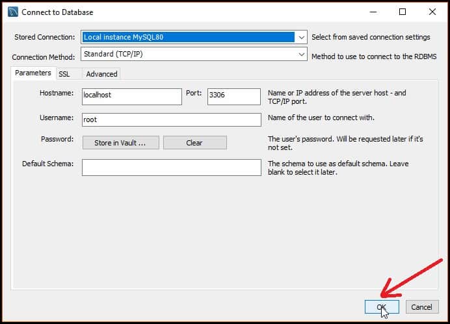
Task: Cancel the database connection dialog
Action: (421, 306)
